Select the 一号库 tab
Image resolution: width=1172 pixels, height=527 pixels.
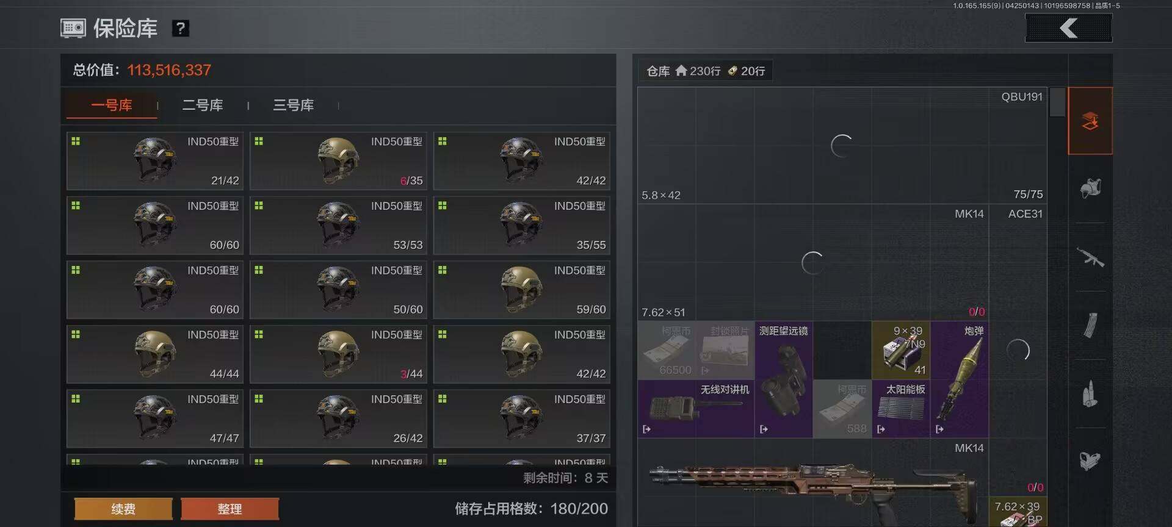coord(112,105)
